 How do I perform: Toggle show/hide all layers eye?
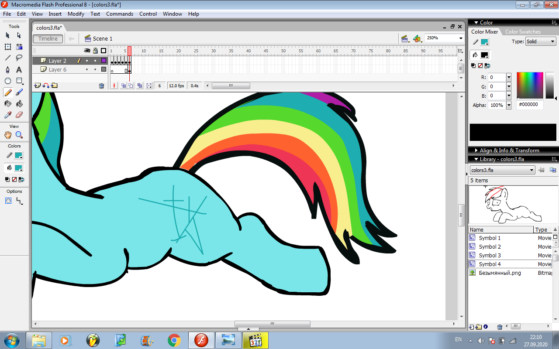tap(87, 51)
